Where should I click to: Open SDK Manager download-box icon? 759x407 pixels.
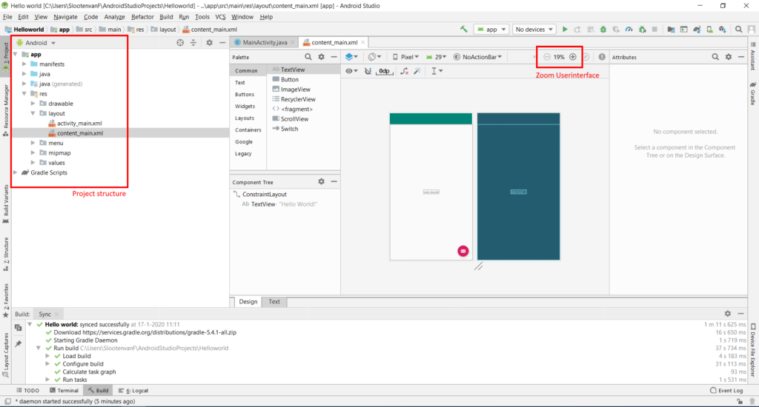click(x=722, y=29)
